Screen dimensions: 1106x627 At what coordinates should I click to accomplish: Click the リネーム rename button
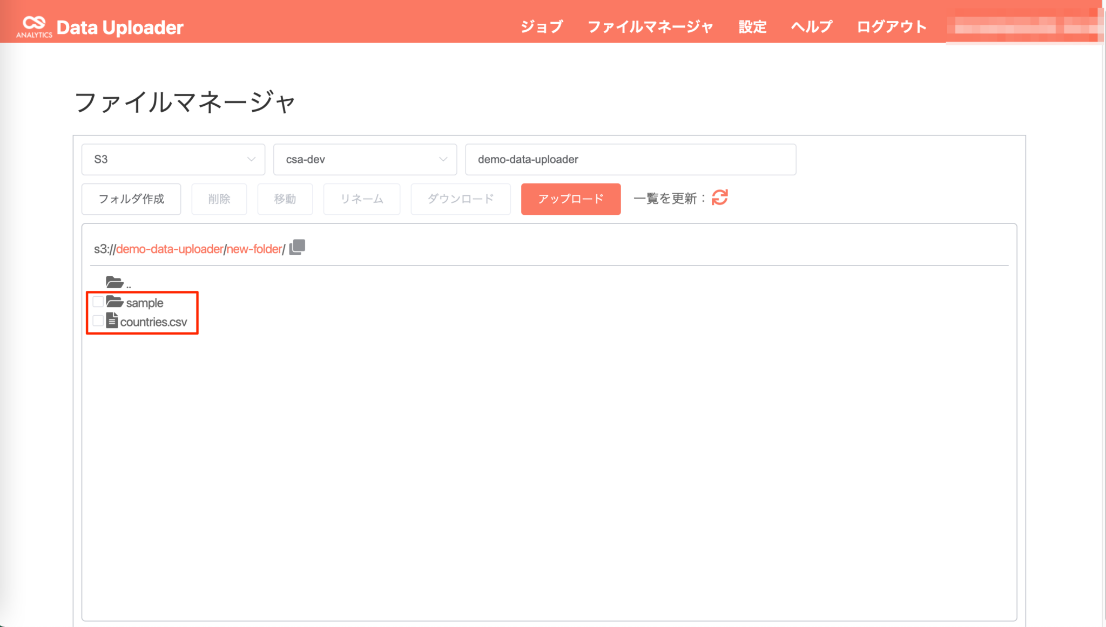[x=361, y=199]
